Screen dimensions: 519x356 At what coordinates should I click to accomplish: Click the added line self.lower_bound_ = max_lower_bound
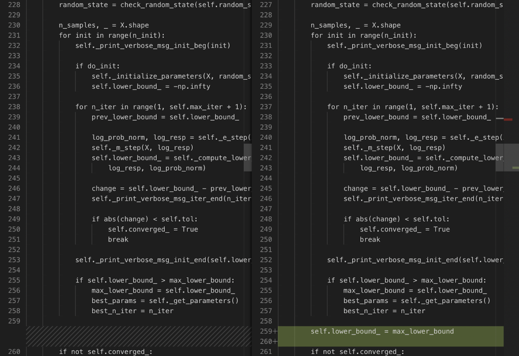[382, 331]
